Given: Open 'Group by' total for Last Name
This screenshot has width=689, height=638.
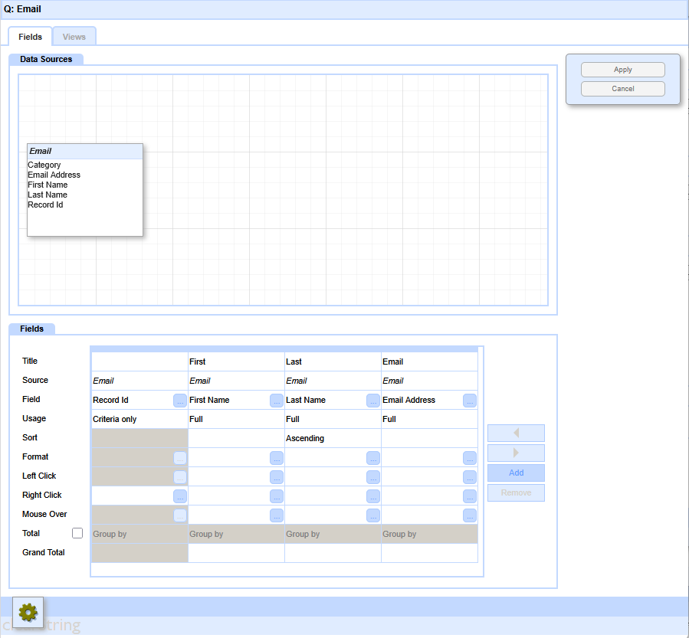Looking at the screenshot, I should coord(333,534).
